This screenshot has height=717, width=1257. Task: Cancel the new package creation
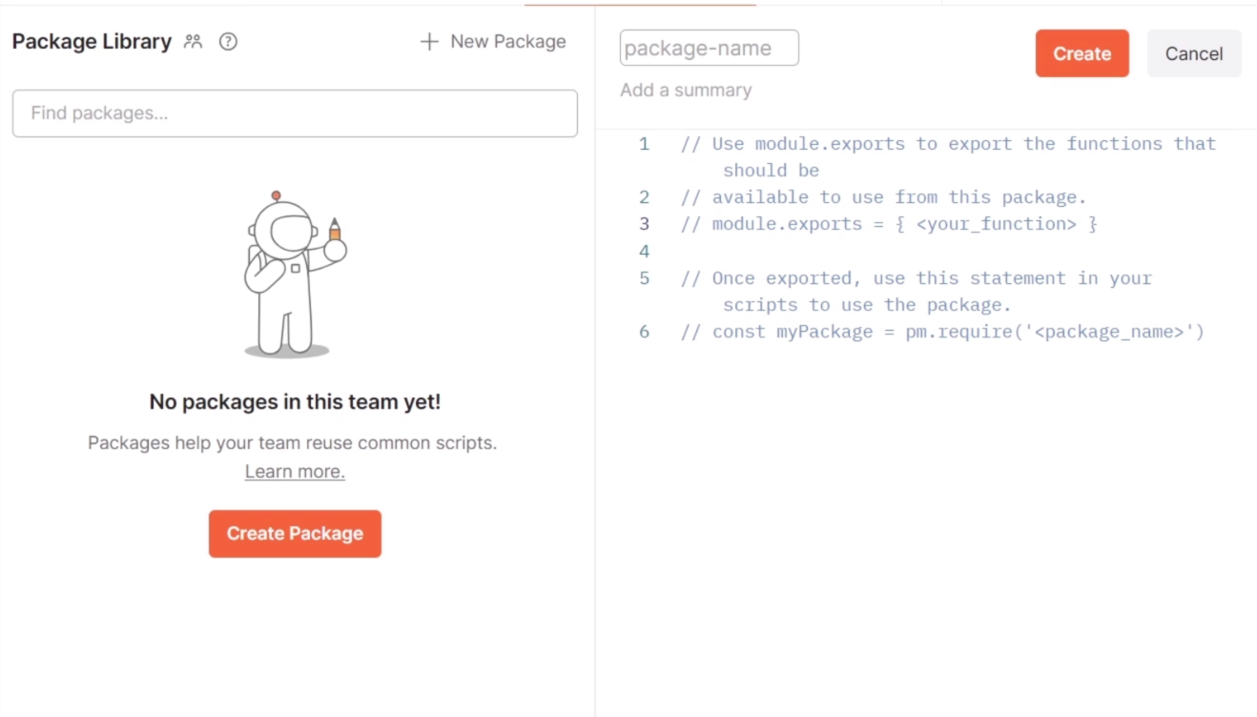pos(1193,53)
